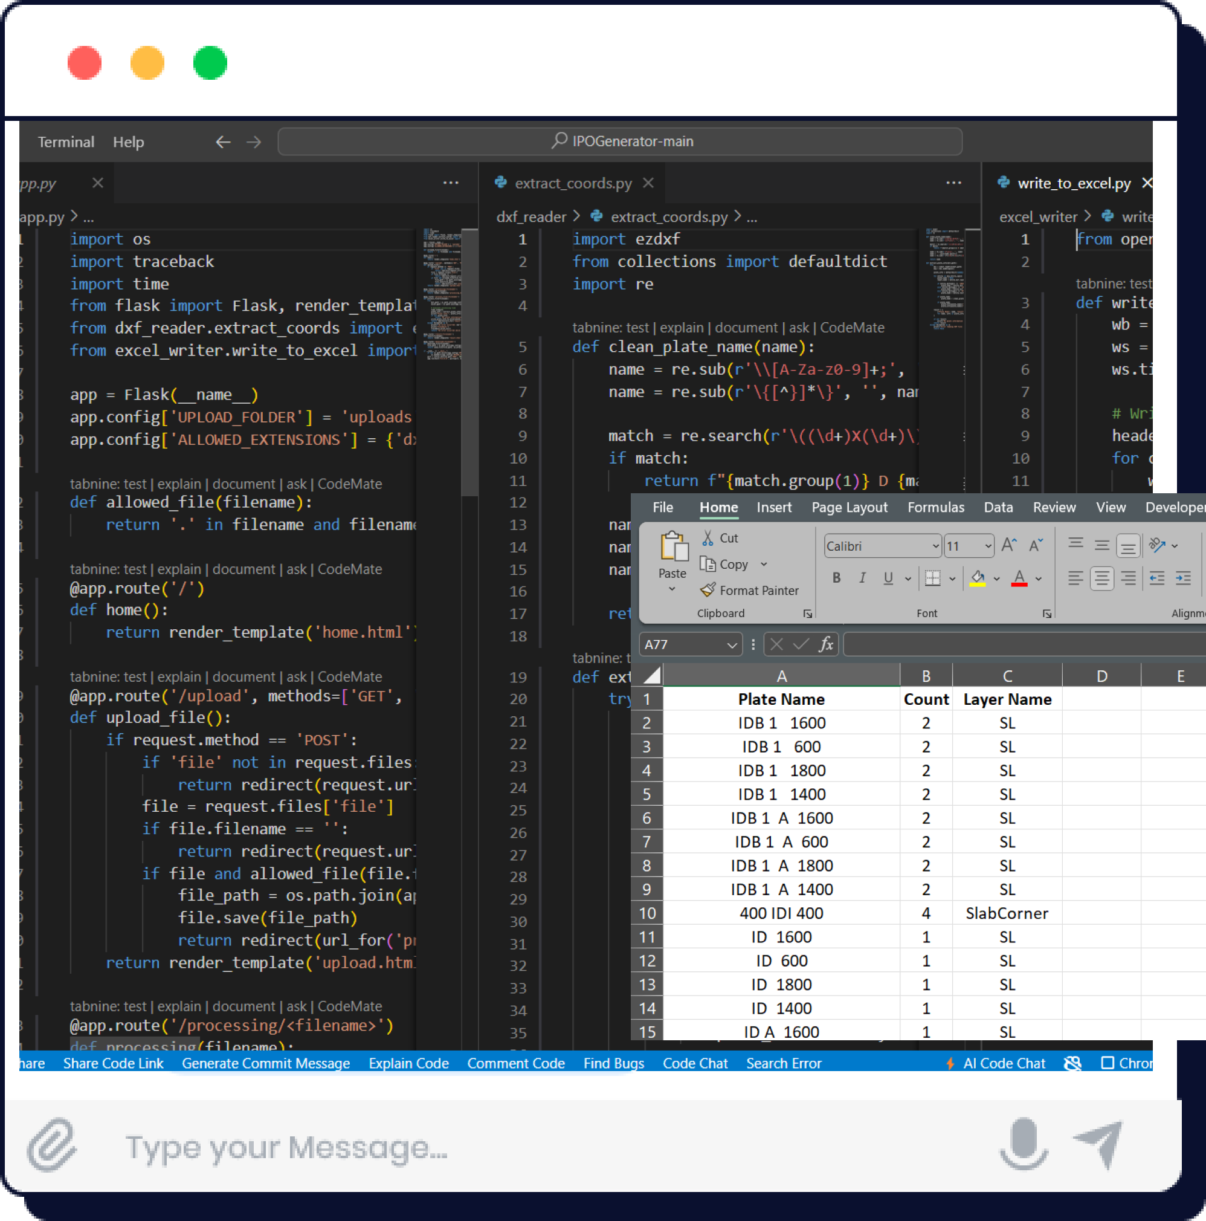1206x1221 pixels.
Task: Open the Calibri font name dropdown
Action: 935,546
